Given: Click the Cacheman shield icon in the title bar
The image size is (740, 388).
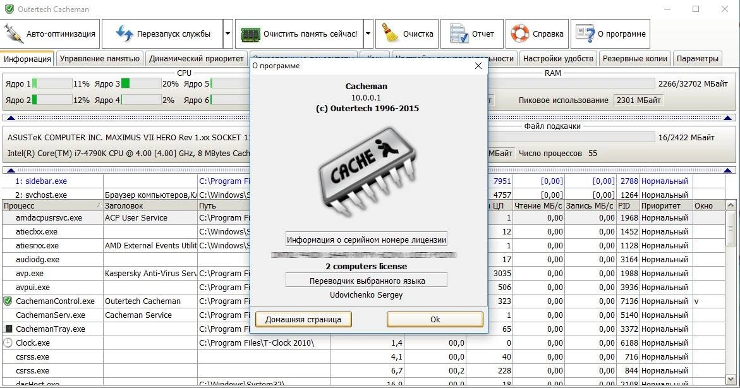Looking at the screenshot, I should [x=9, y=9].
